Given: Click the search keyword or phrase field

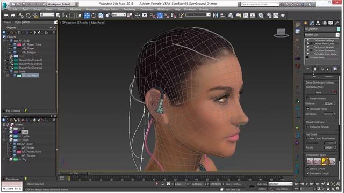Looking at the screenshot, I should 260,4.
